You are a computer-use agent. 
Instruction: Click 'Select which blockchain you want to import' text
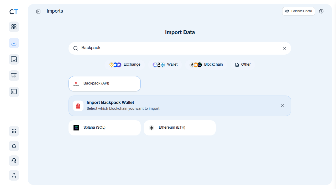coord(123,108)
